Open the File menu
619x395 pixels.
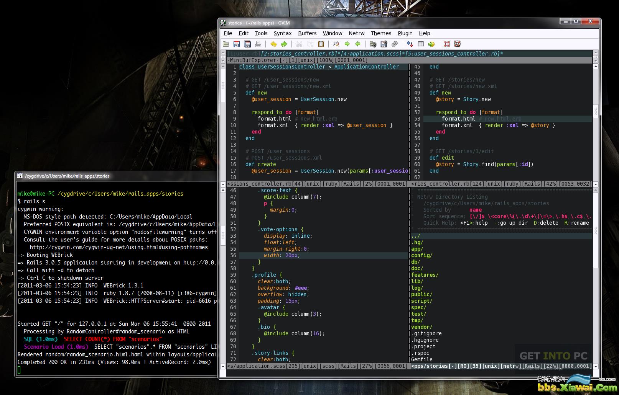tap(228, 33)
